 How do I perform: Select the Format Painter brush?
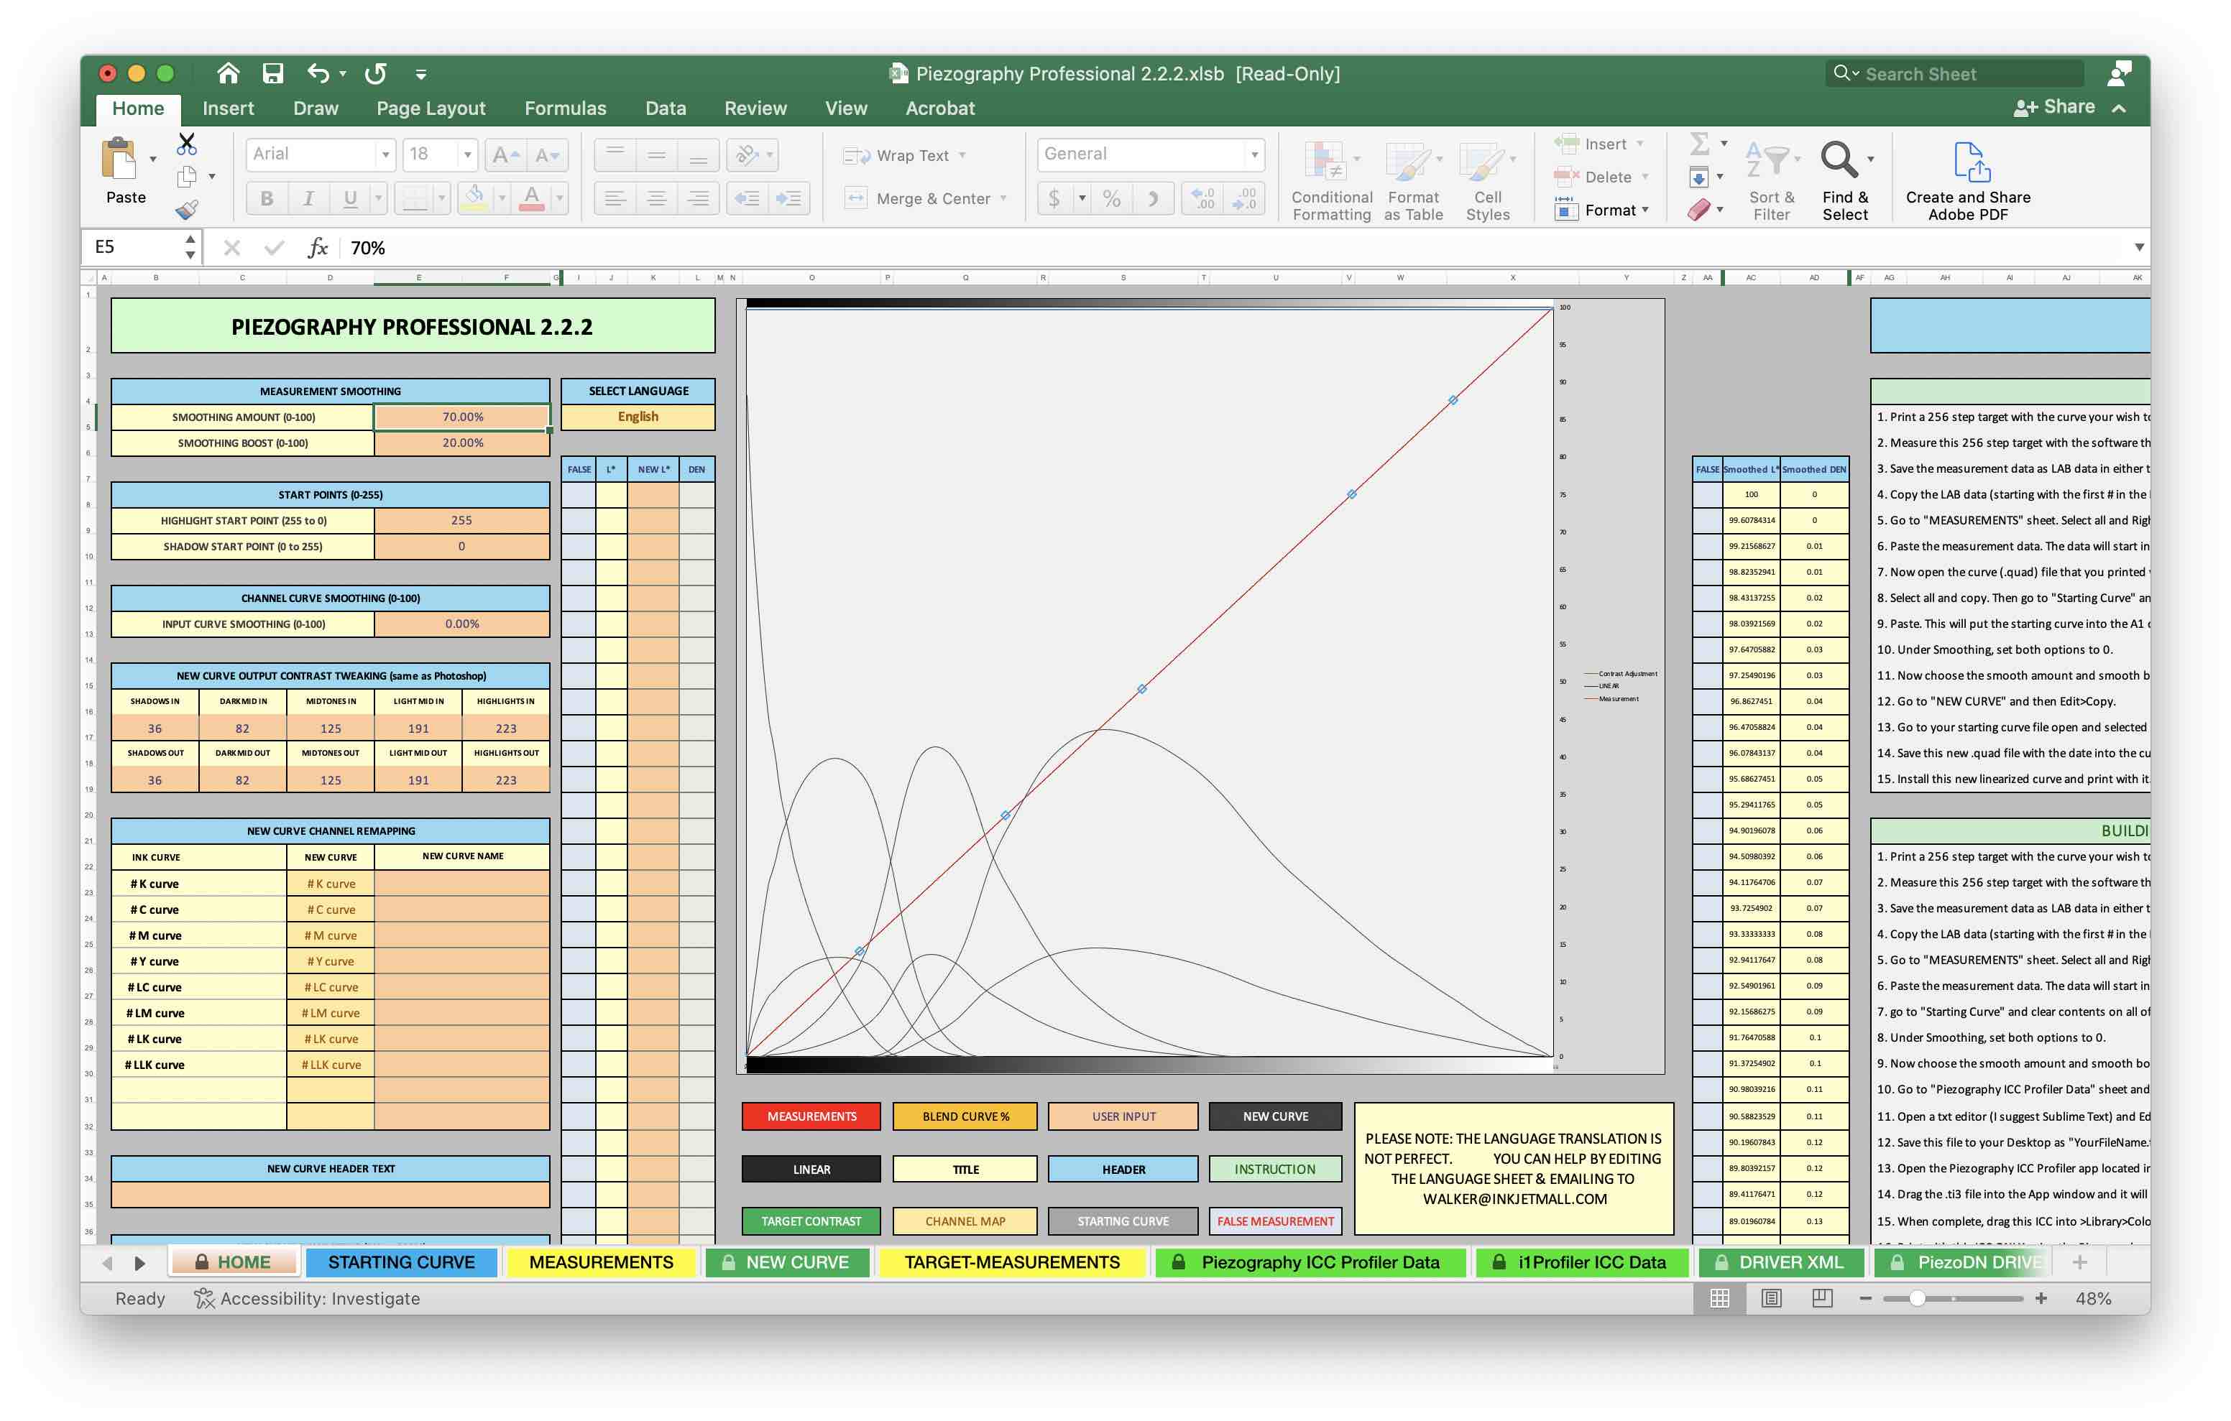(x=187, y=210)
